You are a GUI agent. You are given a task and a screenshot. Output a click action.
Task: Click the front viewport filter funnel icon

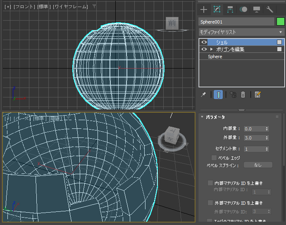click(94, 6)
